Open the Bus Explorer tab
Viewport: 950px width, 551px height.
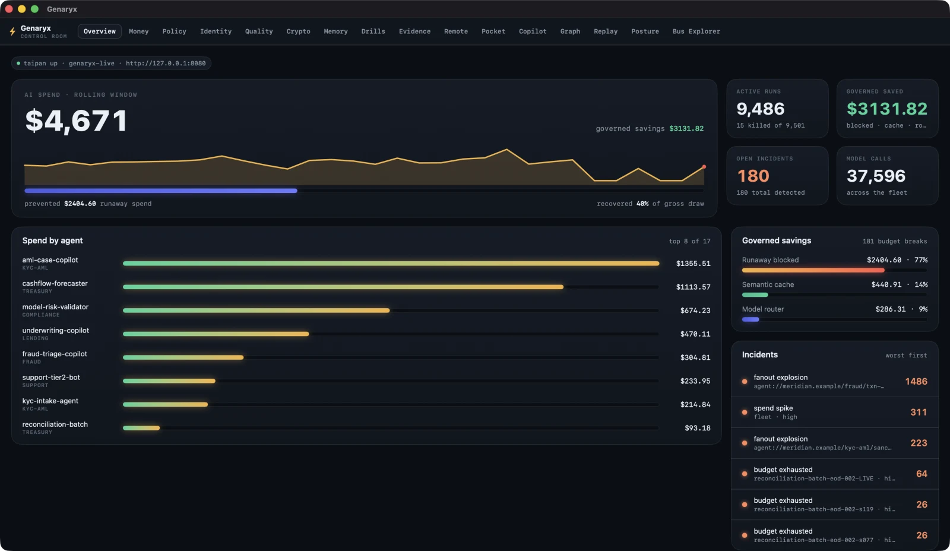pyautogui.click(x=696, y=31)
